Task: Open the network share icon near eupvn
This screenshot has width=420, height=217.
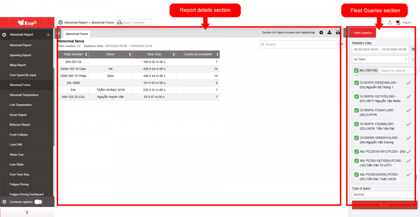Action: click(x=390, y=22)
